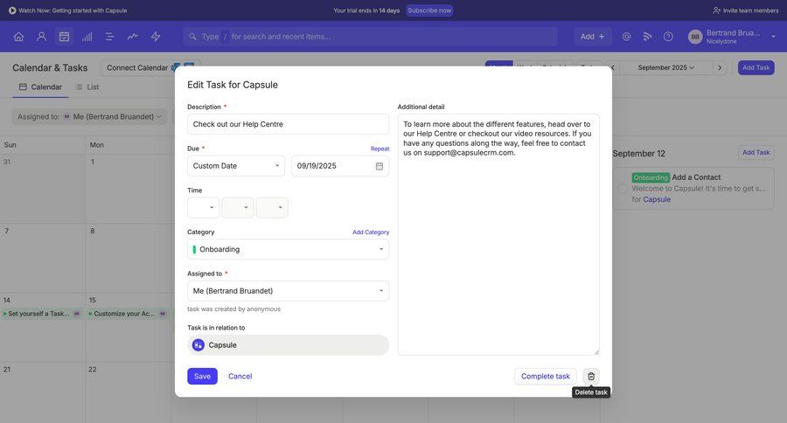The width and height of the screenshot is (787, 423).
Task: Go to next month arrow
Action: pos(720,68)
